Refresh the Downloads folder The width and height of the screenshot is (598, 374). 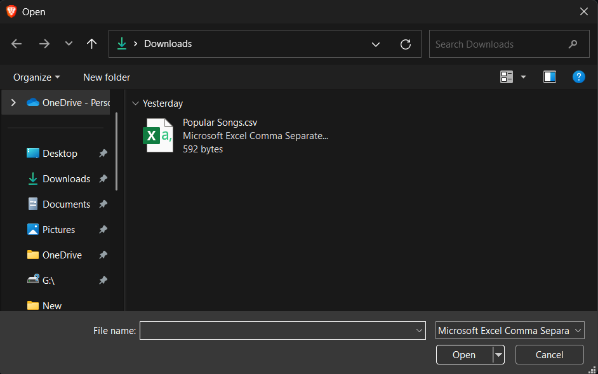click(x=406, y=44)
